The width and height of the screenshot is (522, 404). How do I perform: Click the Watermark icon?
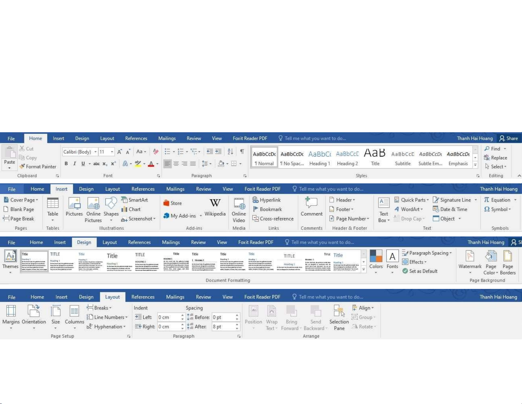[470, 256]
